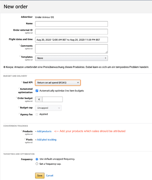Screen dimensions: 152x180
Task: Save the new order
Action: tap(40, 175)
